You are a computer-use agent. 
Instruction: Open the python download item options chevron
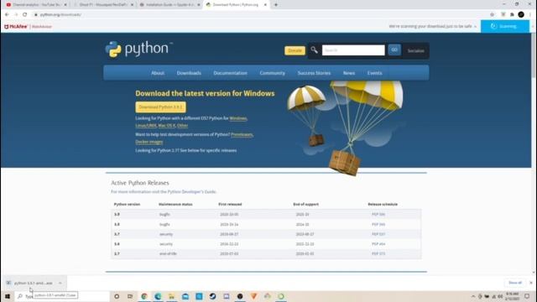(x=60, y=284)
